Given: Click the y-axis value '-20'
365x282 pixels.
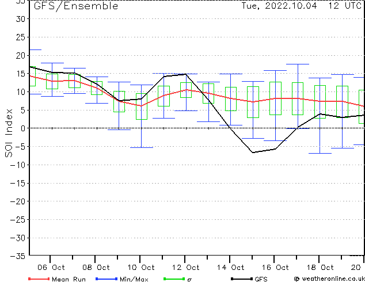Looking at the screenshot, I should coord(18,201).
